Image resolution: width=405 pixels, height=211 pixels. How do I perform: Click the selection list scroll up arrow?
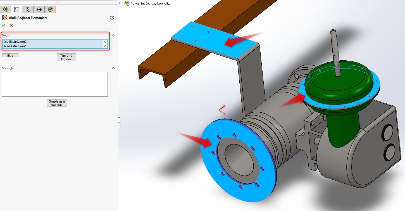(105, 42)
